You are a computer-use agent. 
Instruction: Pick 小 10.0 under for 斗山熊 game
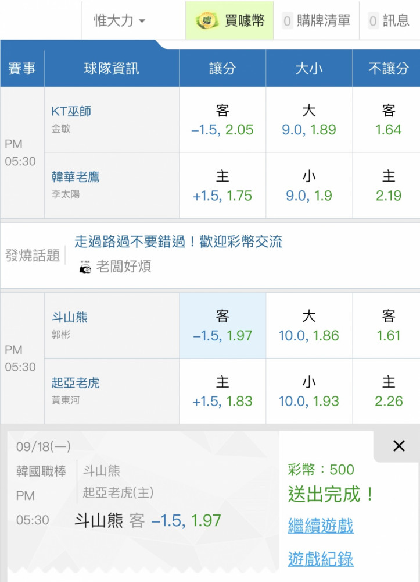[309, 391]
